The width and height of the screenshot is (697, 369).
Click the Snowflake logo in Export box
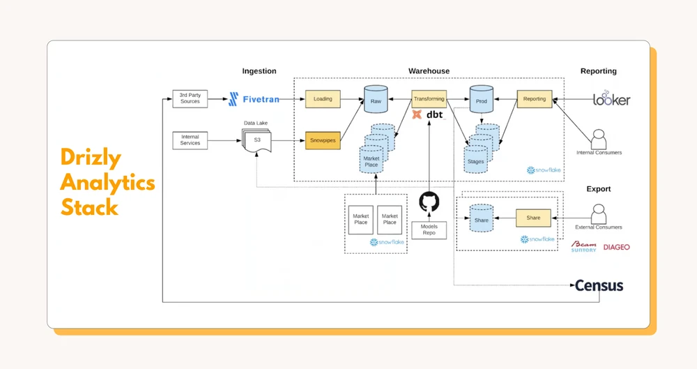537,239
